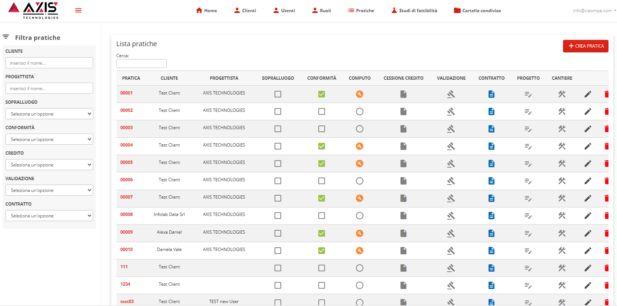
Task: Click cessione credito document icon for pratica 00001
Action: pyautogui.click(x=403, y=94)
